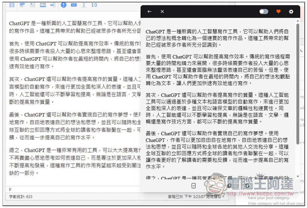Click the 'abc' highlight text icon
The image size is (307, 208).
pyautogui.click(x=43, y=5)
